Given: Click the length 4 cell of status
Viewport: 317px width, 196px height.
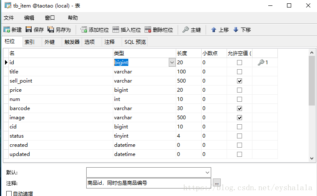Looking at the screenshot, I should 189,136.
